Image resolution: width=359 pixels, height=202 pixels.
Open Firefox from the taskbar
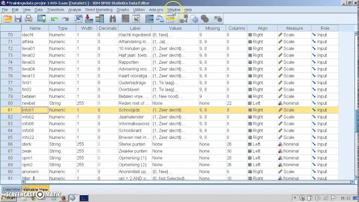[x=63, y=198]
